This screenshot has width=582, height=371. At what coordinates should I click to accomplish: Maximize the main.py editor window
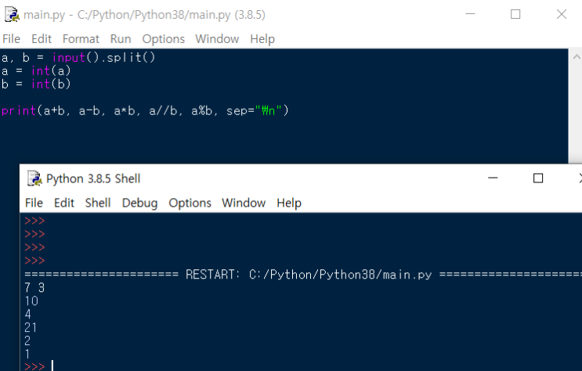click(515, 14)
